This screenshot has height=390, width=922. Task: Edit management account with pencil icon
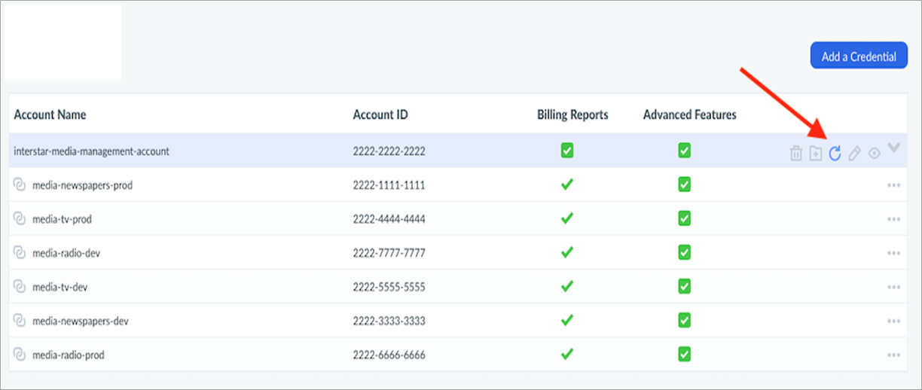pos(854,154)
